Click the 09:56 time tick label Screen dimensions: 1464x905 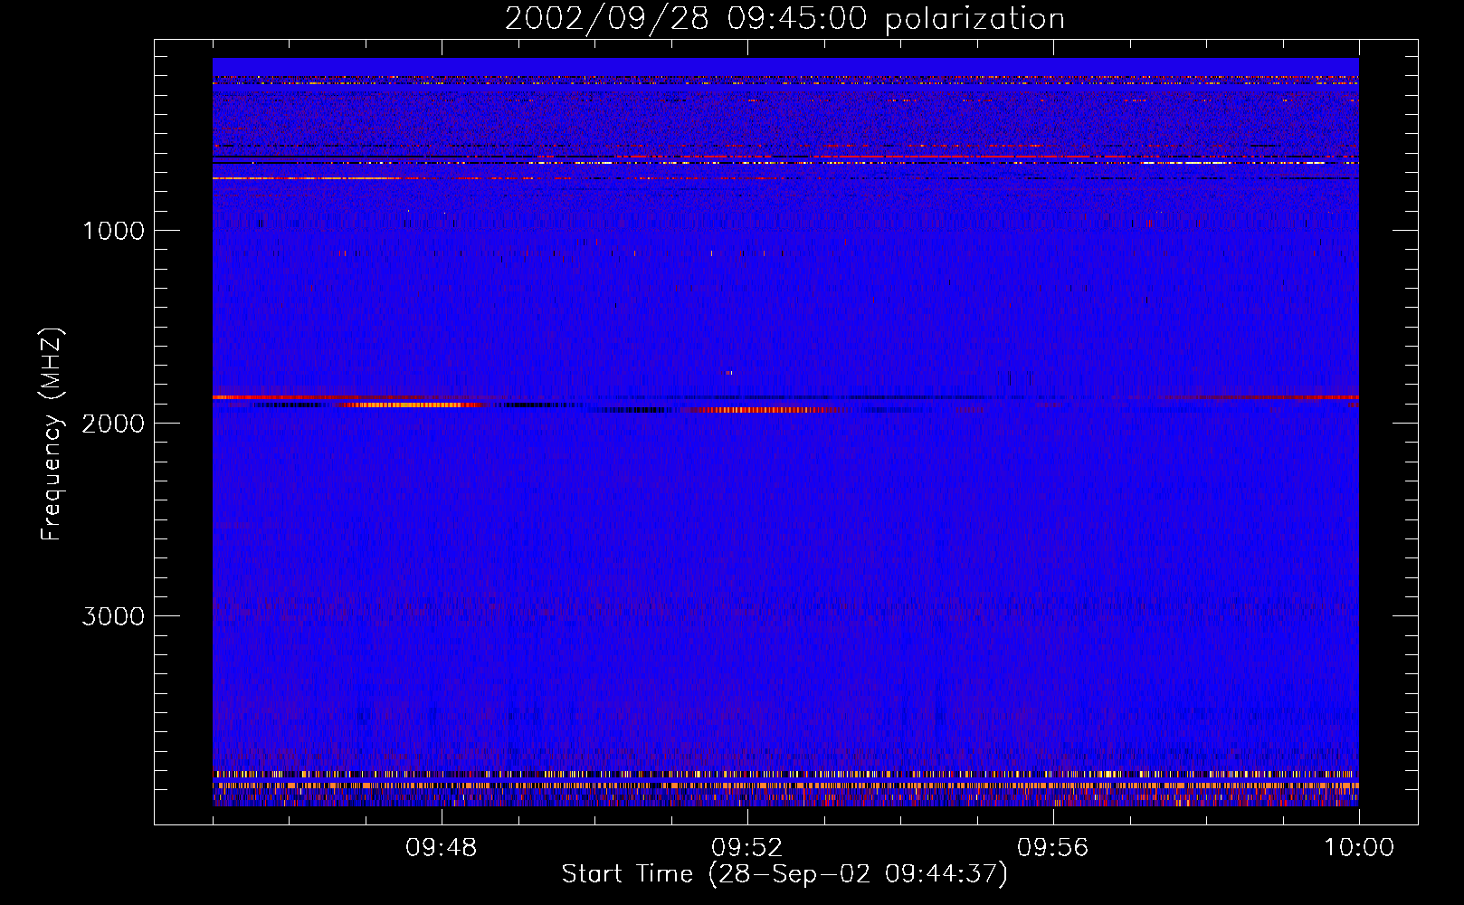click(1053, 848)
